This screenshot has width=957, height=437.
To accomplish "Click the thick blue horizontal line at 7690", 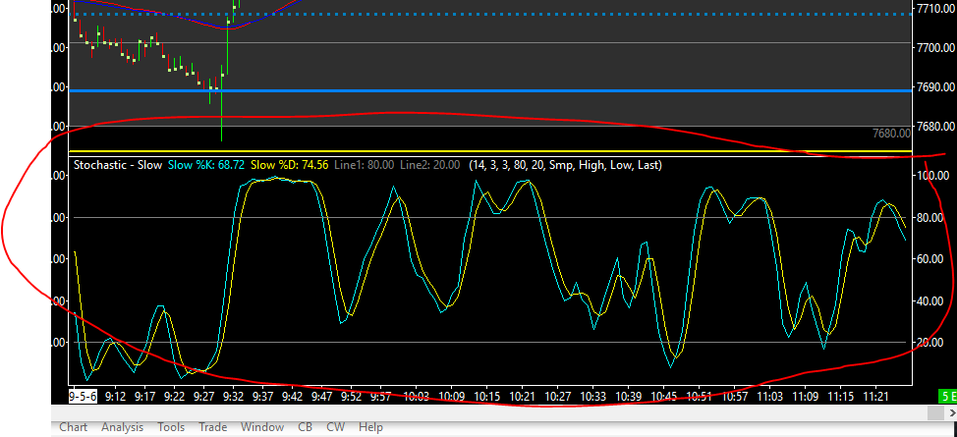I will (489, 91).
